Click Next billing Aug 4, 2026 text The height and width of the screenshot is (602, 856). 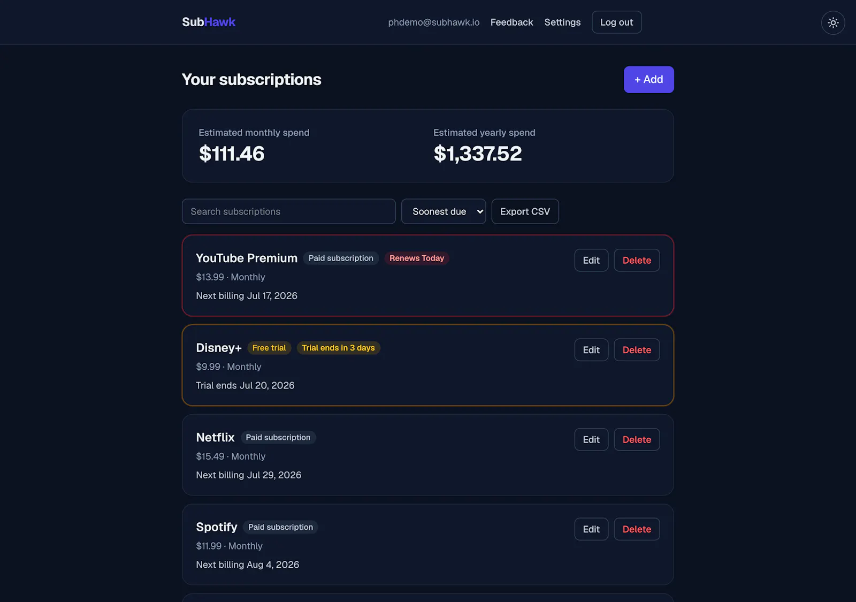pos(248,565)
